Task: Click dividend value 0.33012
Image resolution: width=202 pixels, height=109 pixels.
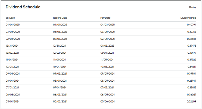Action: coord(192,88)
